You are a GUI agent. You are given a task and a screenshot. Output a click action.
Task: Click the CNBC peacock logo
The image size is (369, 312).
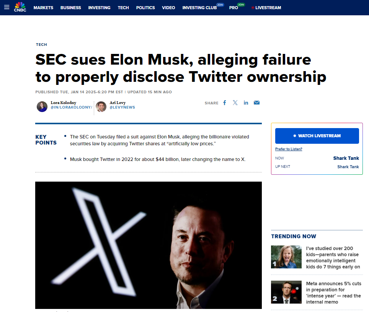20,7
